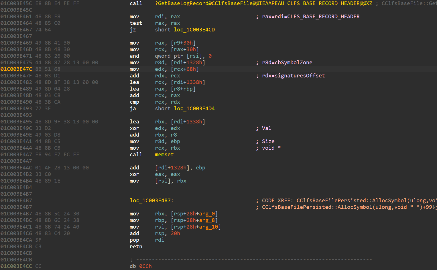Image resolution: width=437 pixels, height=270 pixels.
Task: Select the 'qword ptr [rsi], 0' operand
Action: pyautogui.click(x=183, y=56)
